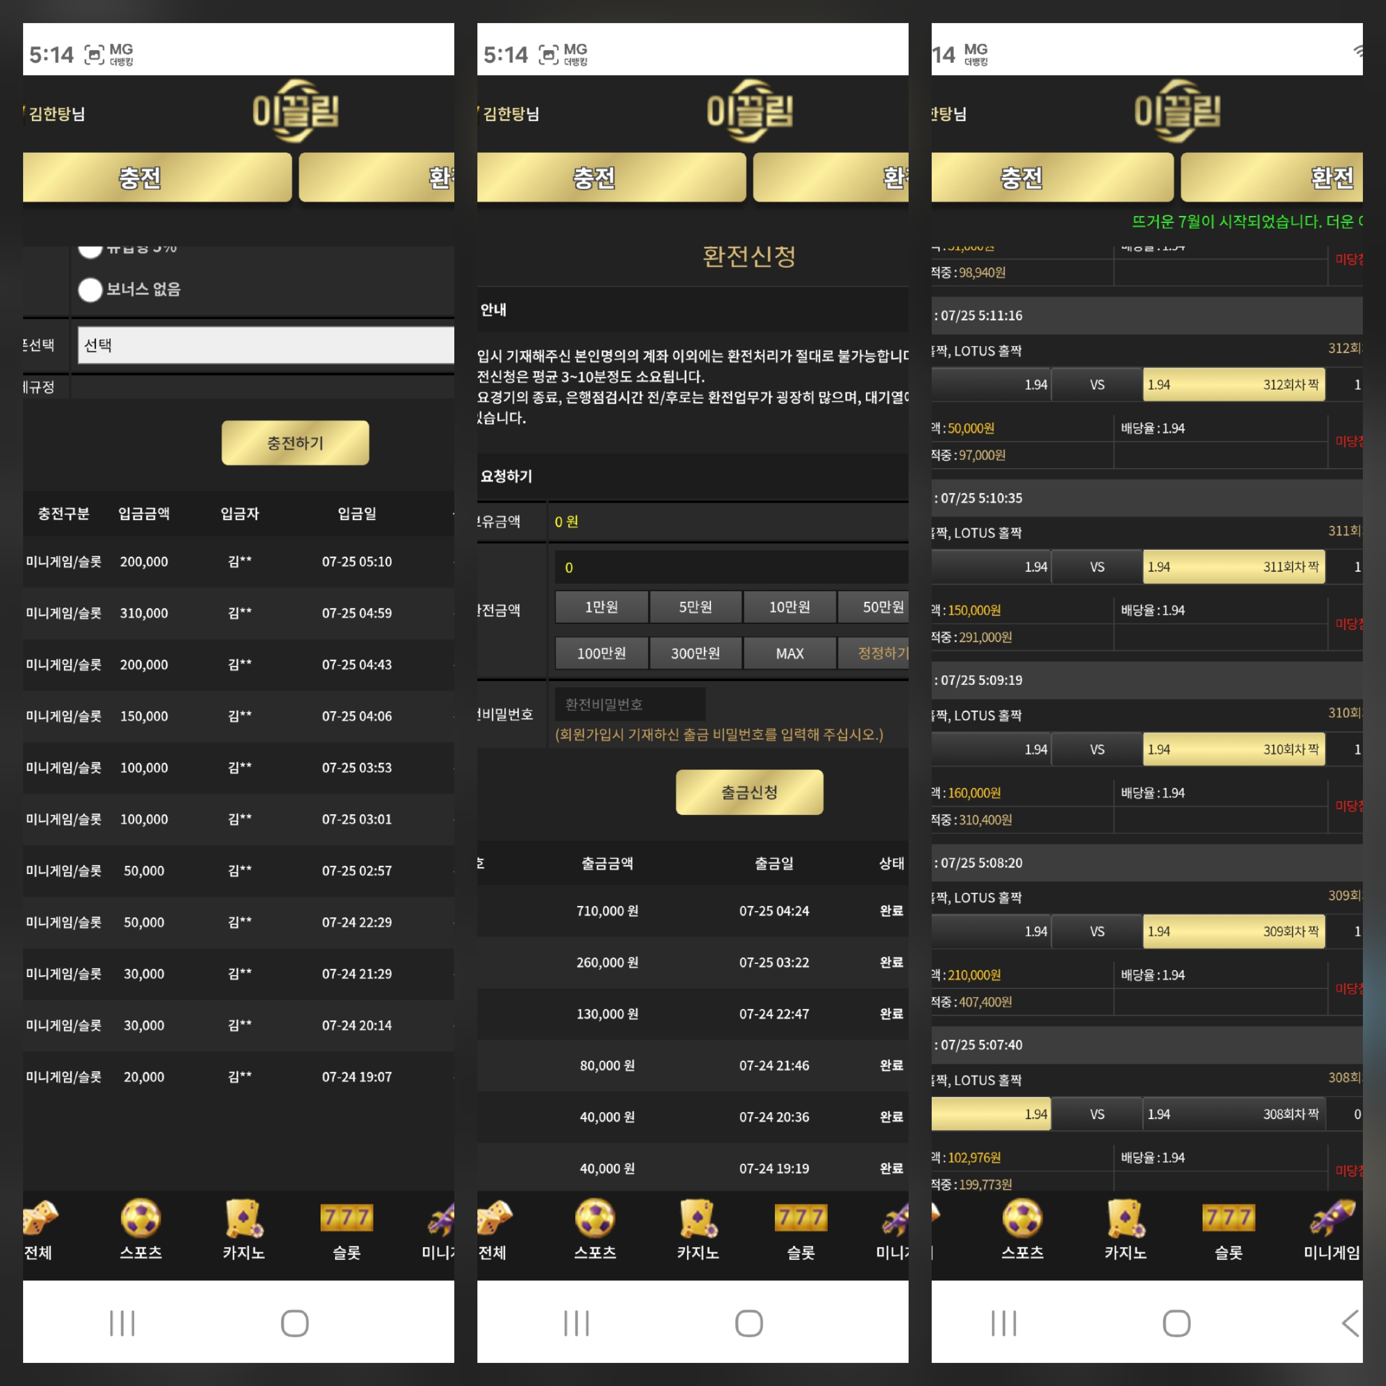Tap Android home button in right screenshot
This screenshot has width=1386, height=1386.
(1177, 1323)
